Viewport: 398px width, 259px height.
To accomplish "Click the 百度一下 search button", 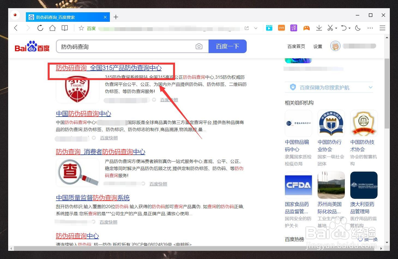I will [x=228, y=46].
